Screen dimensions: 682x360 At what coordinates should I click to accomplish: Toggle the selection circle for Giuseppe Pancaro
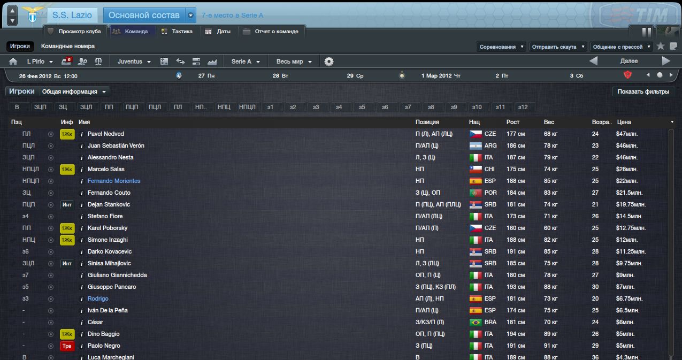point(51,287)
